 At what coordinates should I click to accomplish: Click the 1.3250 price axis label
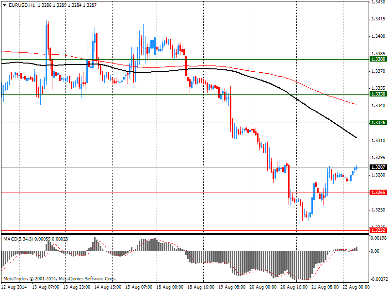(x=378, y=210)
